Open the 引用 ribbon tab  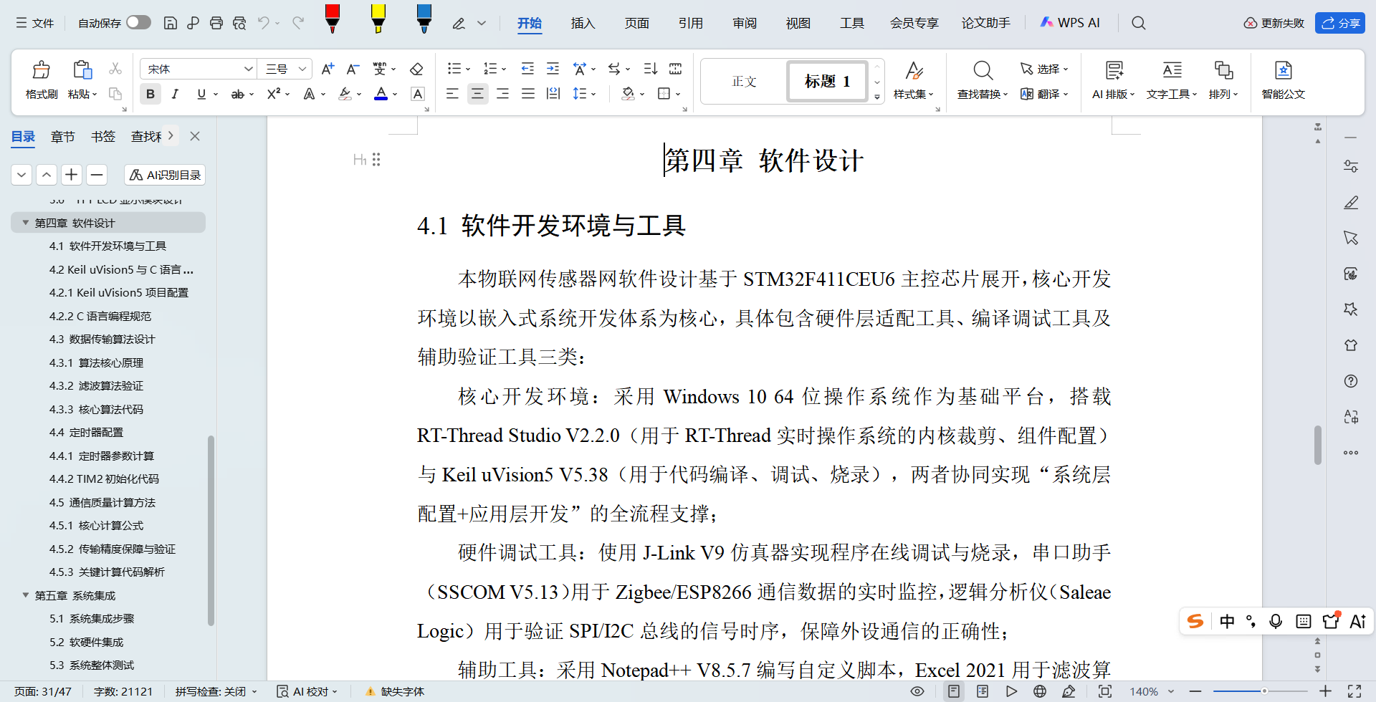tap(690, 23)
